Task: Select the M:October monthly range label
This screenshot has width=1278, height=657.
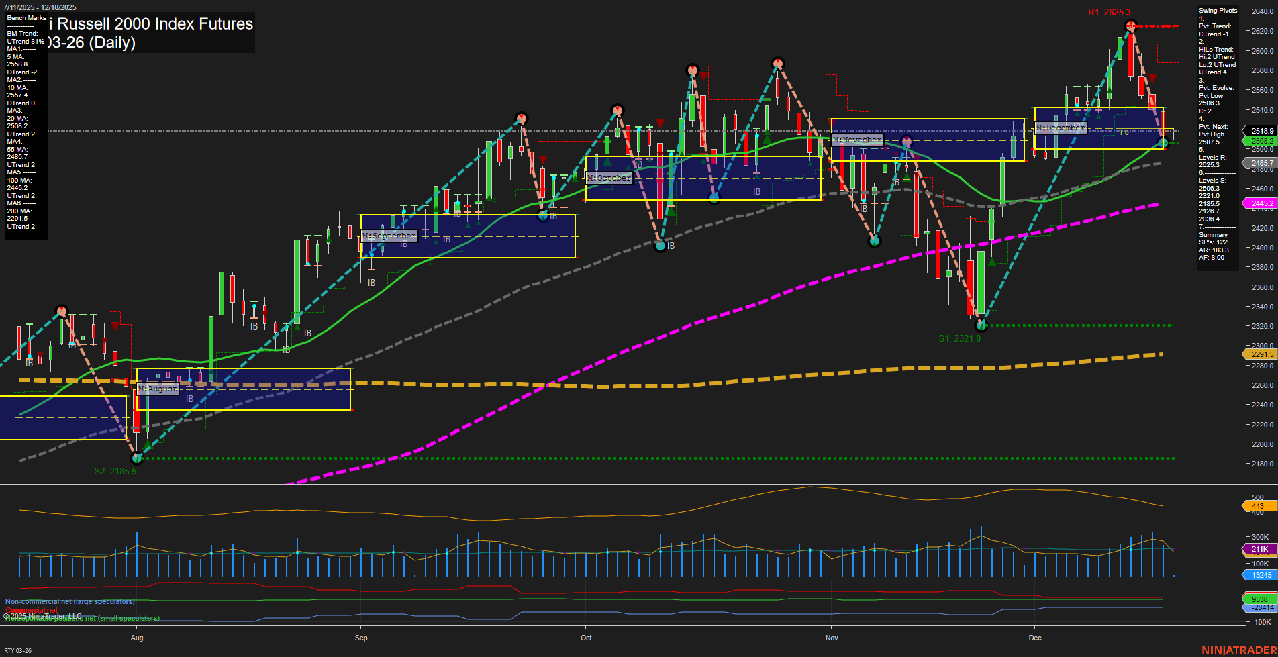Action: tap(609, 178)
